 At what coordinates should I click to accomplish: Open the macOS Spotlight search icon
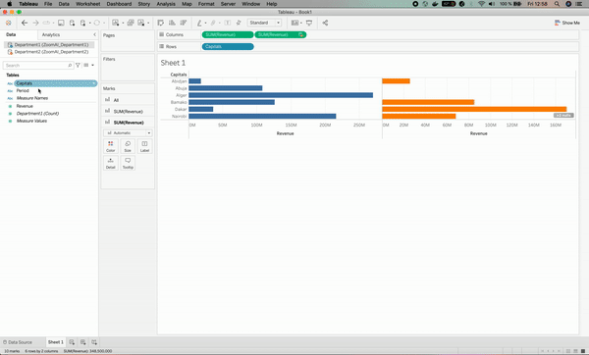coord(557,4)
